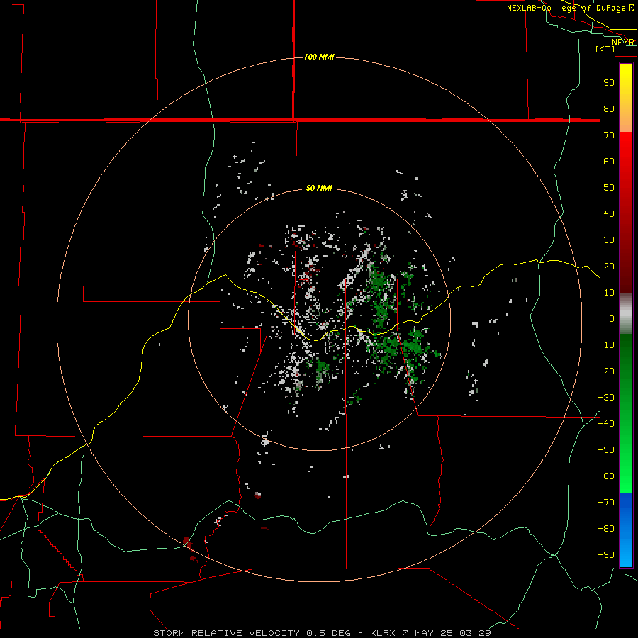
Task: Click the 50 NMI range ring label
Action: pos(319,188)
